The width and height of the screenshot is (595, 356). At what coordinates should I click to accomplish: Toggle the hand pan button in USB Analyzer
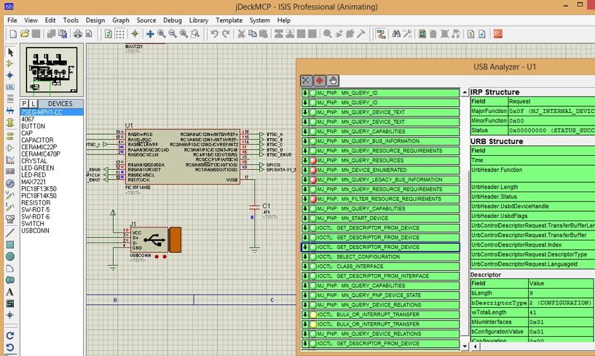coord(333,81)
